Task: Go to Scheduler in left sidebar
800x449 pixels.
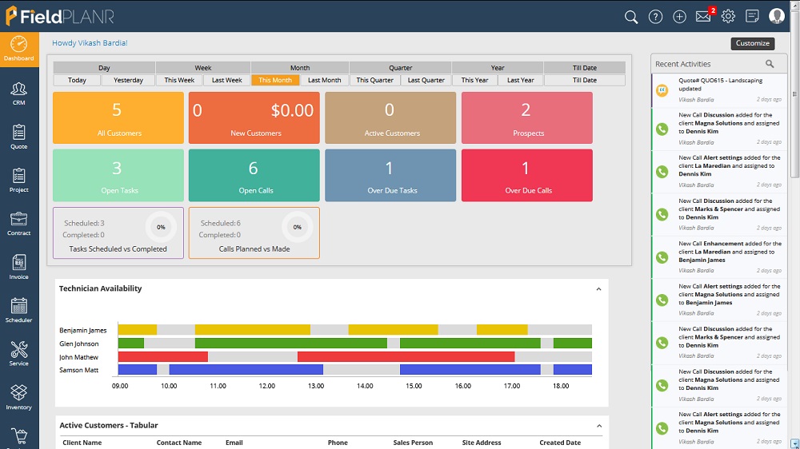Action: pos(18,309)
